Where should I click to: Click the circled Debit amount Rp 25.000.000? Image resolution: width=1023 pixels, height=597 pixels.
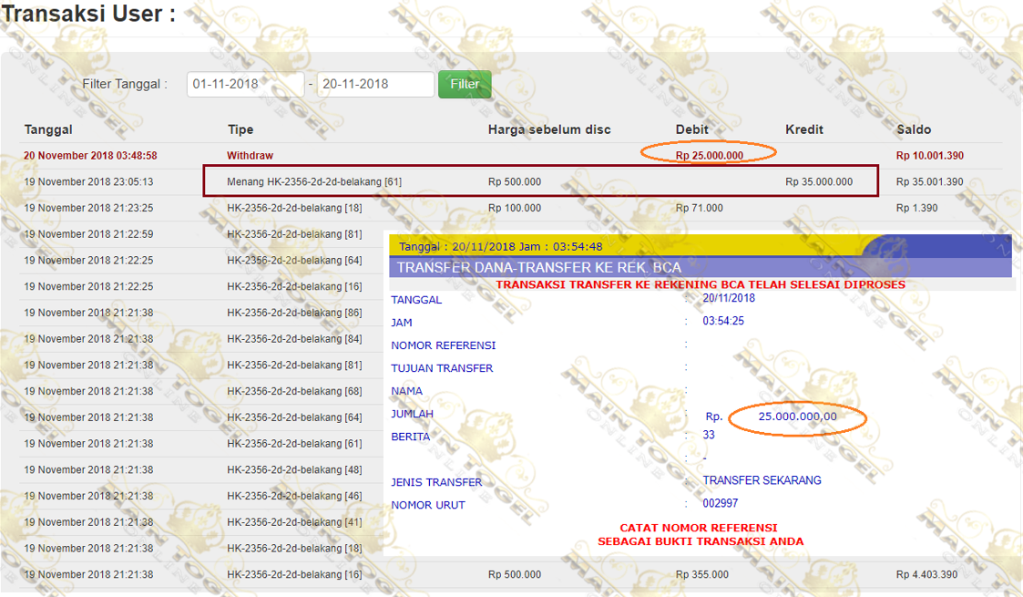(710, 156)
